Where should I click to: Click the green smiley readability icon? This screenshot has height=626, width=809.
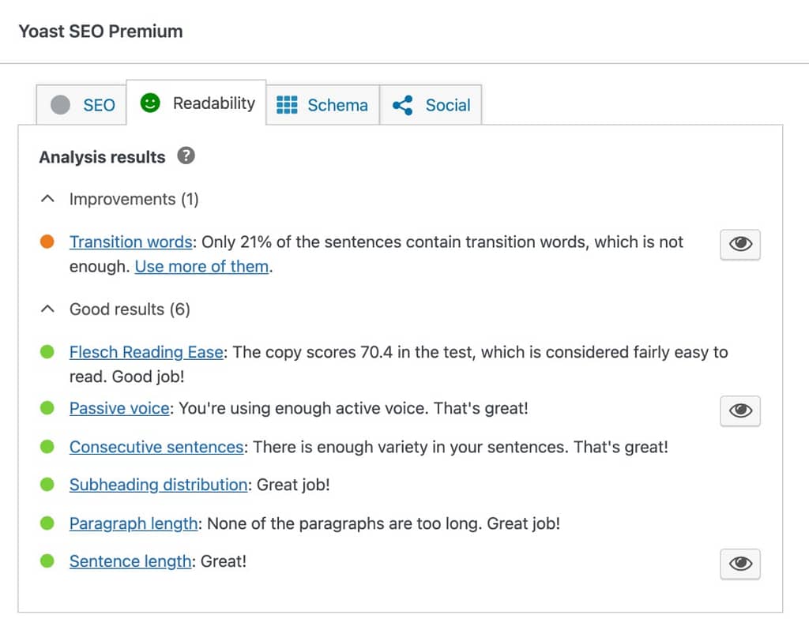coord(150,103)
